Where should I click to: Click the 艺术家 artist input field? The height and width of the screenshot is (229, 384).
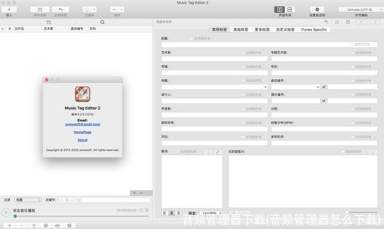[x=215, y=59]
